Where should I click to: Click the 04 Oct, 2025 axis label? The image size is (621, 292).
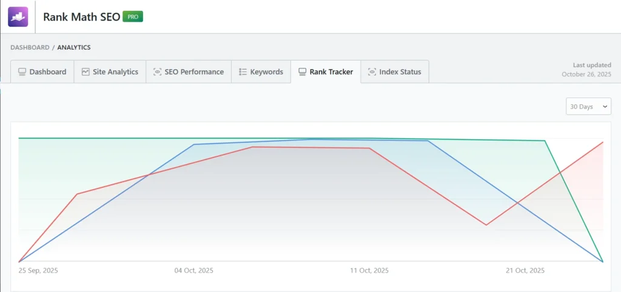pos(193,271)
